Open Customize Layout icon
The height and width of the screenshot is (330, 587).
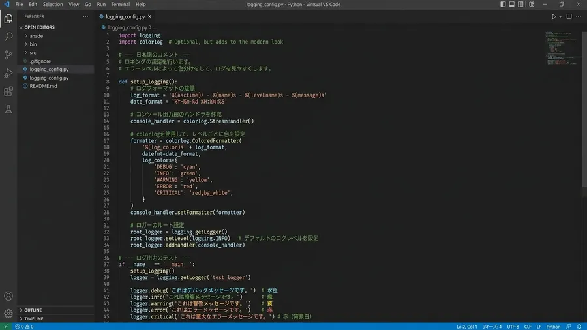(532, 4)
